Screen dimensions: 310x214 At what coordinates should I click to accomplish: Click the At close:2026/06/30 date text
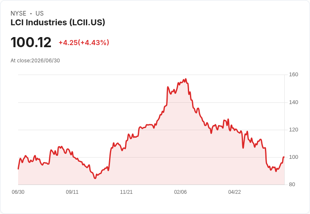35,61
